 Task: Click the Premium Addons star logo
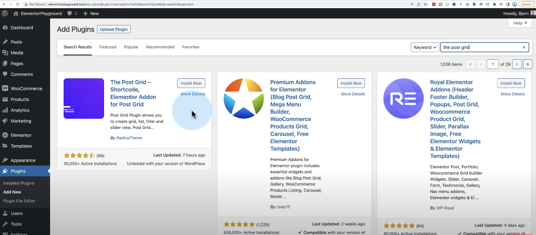[x=243, y=98]
